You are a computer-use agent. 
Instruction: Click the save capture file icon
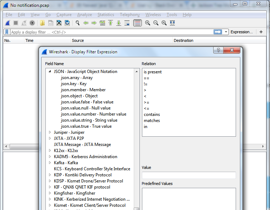51,23
